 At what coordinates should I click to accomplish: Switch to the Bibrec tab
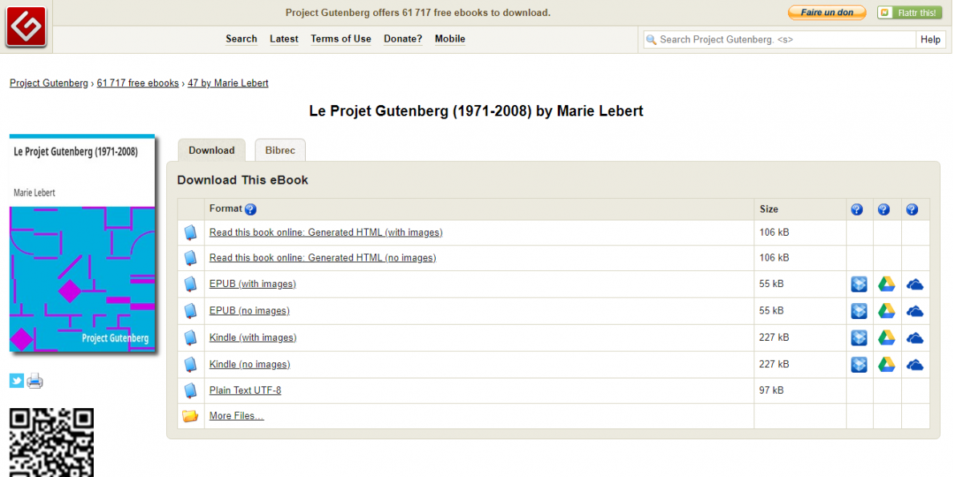click(279, 150)
